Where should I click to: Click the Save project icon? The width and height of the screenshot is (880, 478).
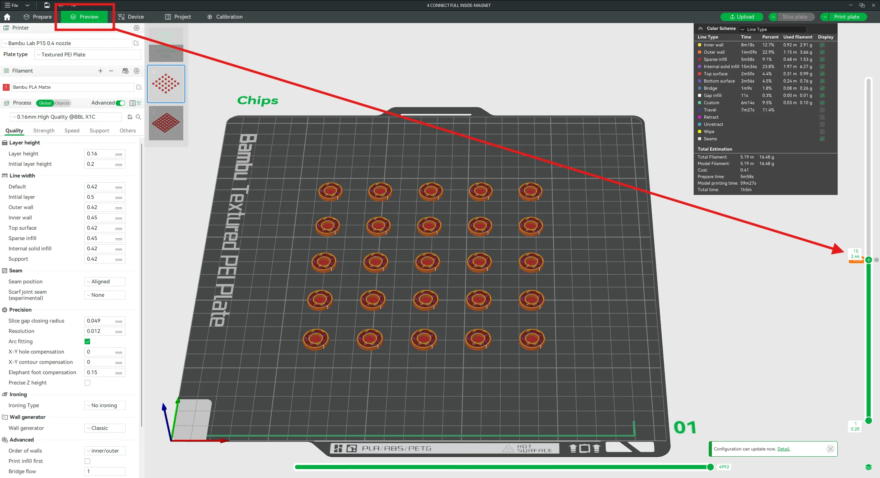coord(47,5)
